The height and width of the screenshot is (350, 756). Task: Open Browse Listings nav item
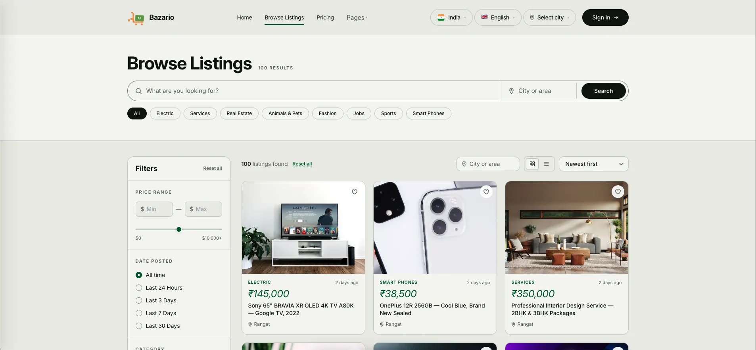[284, 17]
